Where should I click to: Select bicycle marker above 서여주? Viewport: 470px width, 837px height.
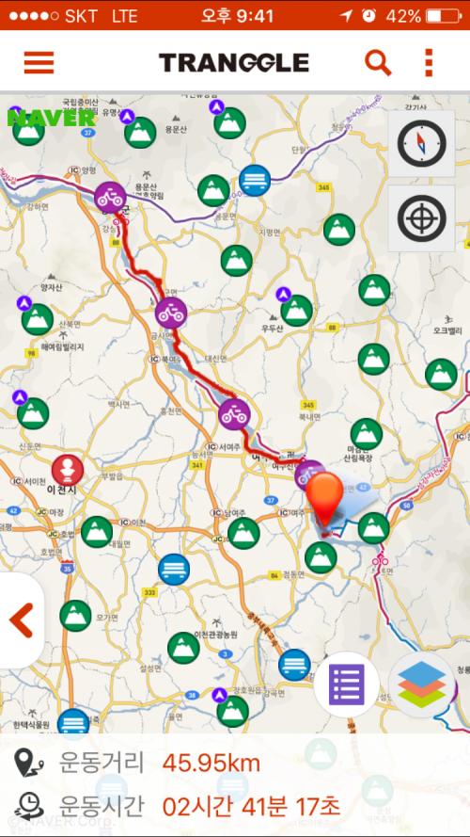[x=234, y=414]
